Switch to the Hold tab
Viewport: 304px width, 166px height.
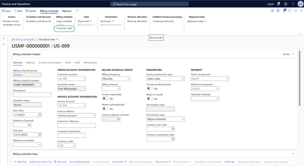77,62
